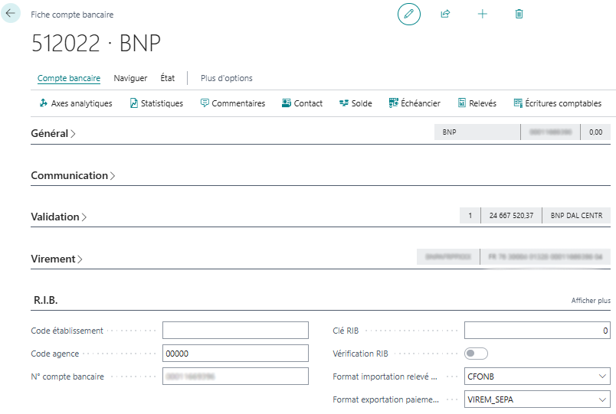The height and width of the screenshot is (414, 616).
Task: Click BNP DAL CENTR summary value
Action: (x=576, y=216)
